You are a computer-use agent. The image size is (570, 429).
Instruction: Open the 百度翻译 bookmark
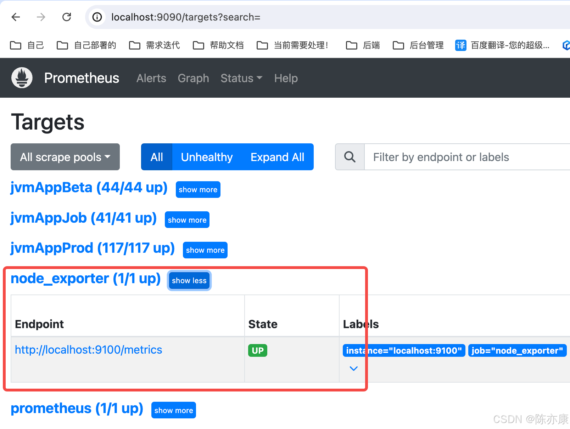tap(502, 45)
